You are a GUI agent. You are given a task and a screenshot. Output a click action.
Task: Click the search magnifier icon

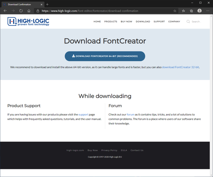point(188,21)
